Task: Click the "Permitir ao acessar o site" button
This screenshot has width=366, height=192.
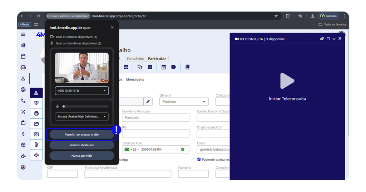Action: point(81,135)
